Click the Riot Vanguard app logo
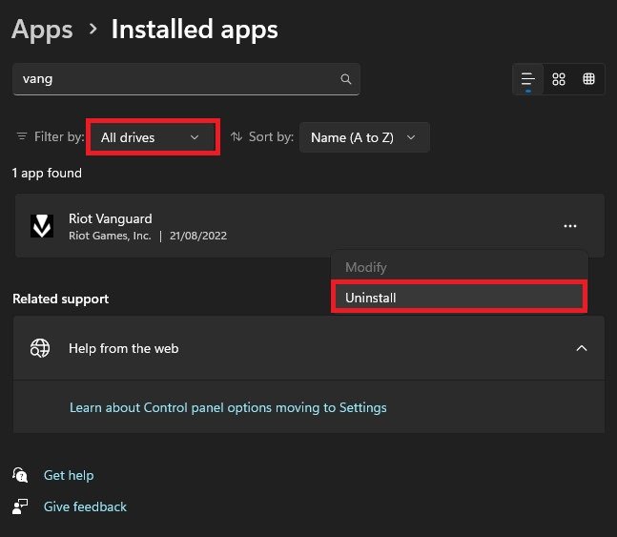The image size is (617, 537). click(x=41, y=226)
